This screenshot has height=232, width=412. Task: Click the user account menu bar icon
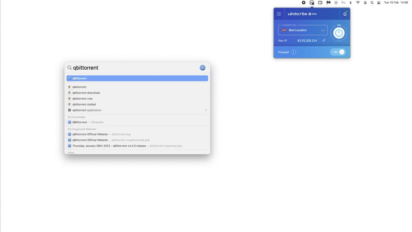coord(365,3)
